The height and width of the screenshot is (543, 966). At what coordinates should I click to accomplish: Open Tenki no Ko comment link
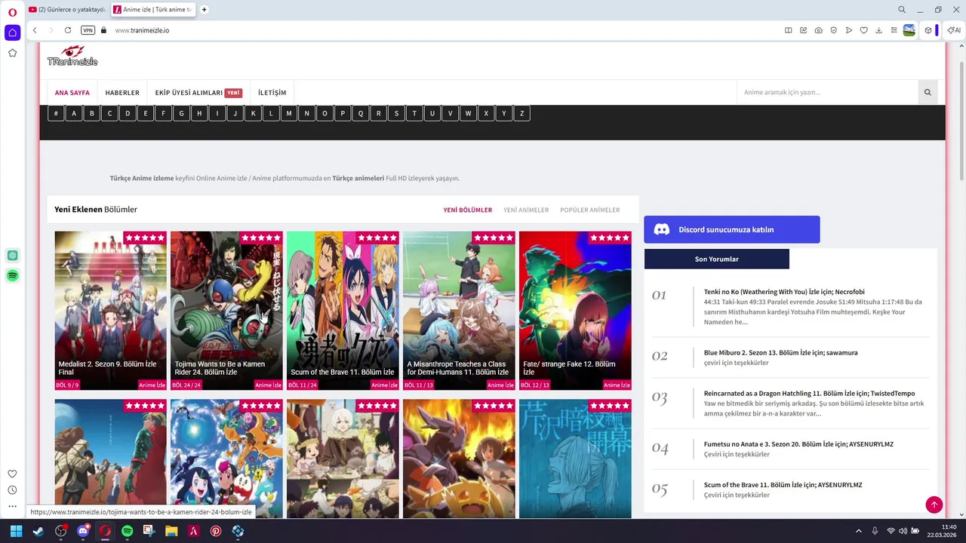coord(784,292)
